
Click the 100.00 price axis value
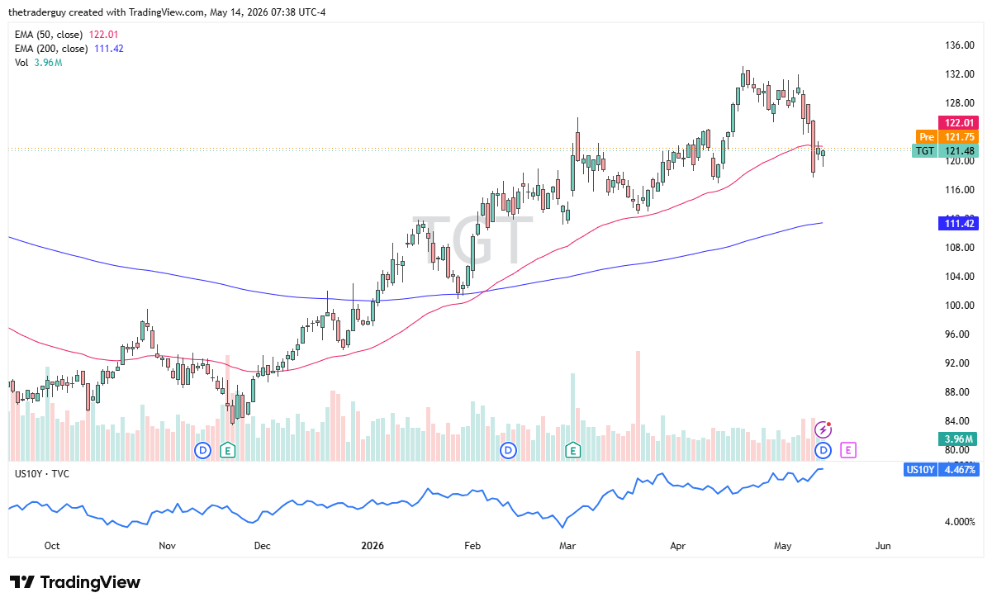pyautogui.click(x=960, y=306)
